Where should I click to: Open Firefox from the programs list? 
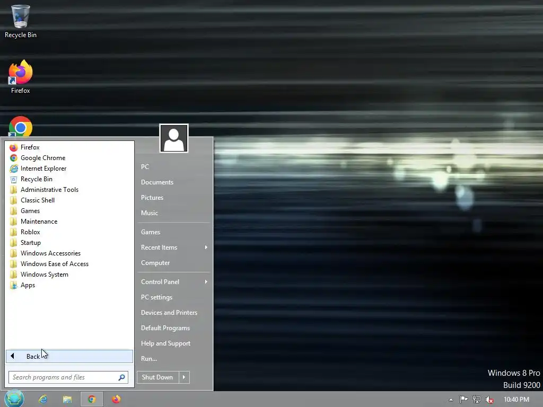point(69,147)
